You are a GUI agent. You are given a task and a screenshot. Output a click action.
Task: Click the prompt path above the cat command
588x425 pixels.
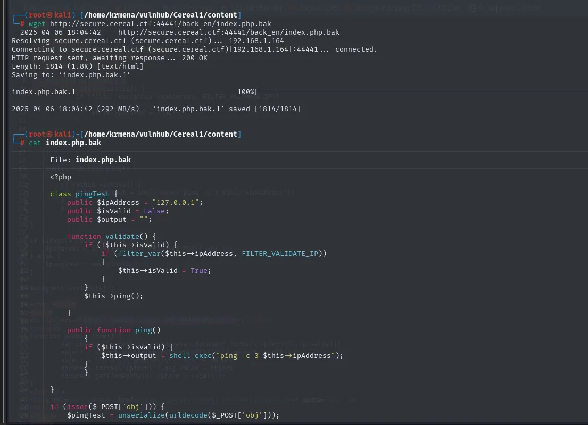click(161, 134)
